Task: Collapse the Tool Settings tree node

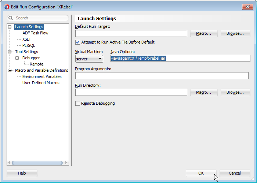Action: [x=10, y=52]
